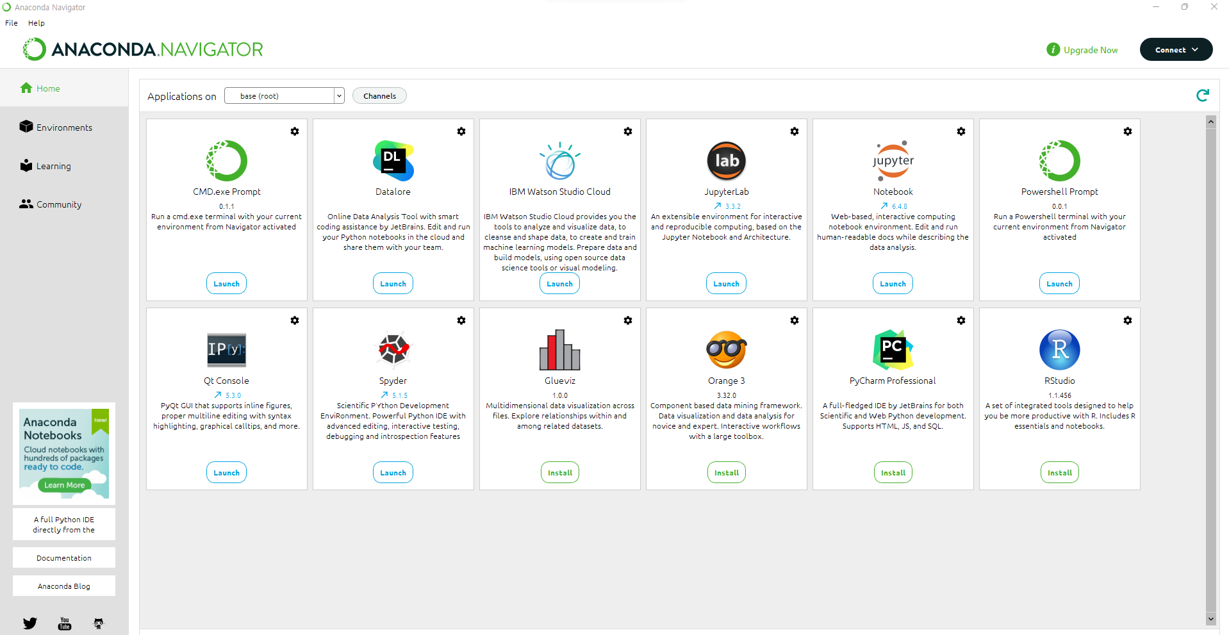Viewport: 1229px width, 635px height.
Task: Open the Documentation link
Action: click(x=64, y=557)
